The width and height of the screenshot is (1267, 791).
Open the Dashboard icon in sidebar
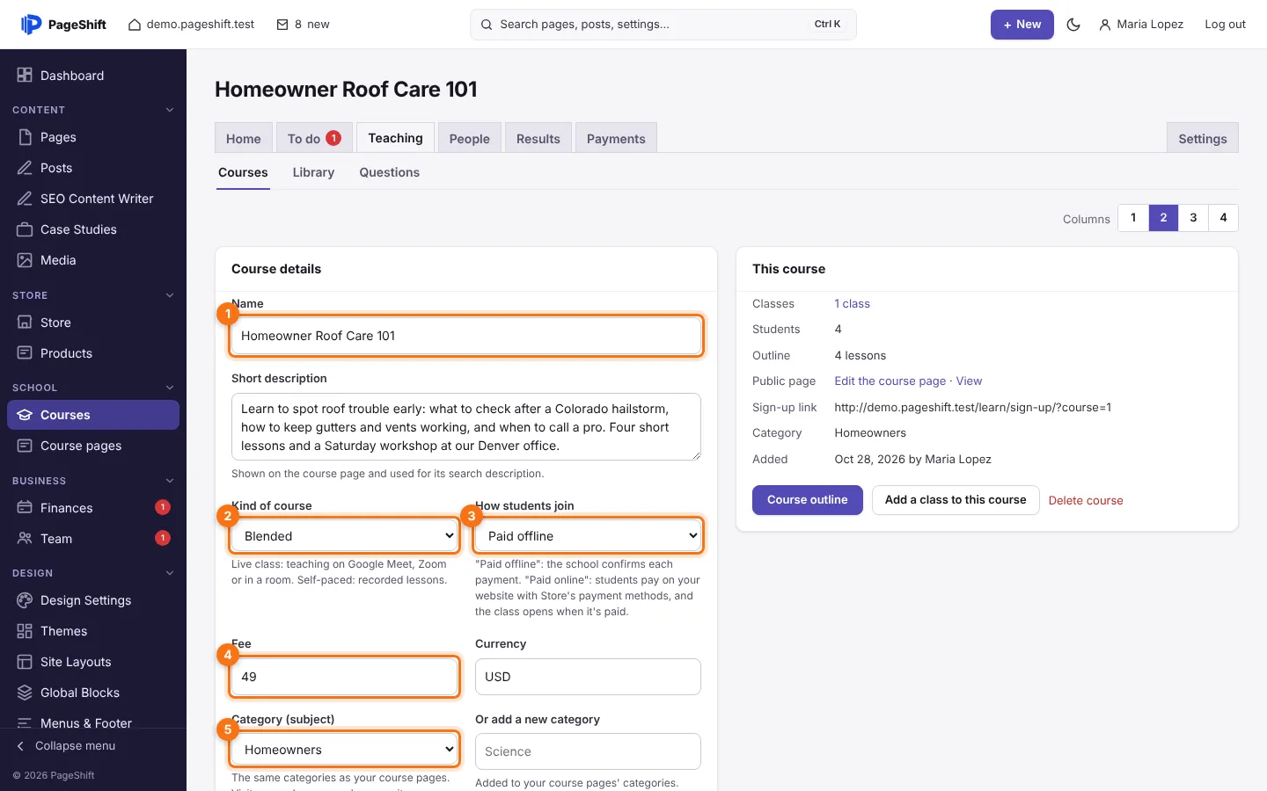pos(25,76)
